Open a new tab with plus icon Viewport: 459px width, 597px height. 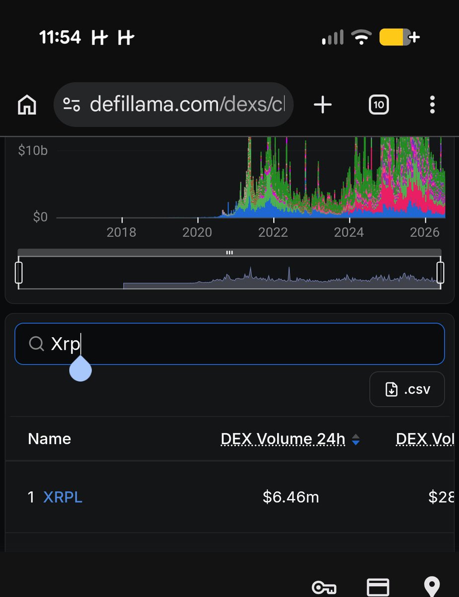coord(322,104)
